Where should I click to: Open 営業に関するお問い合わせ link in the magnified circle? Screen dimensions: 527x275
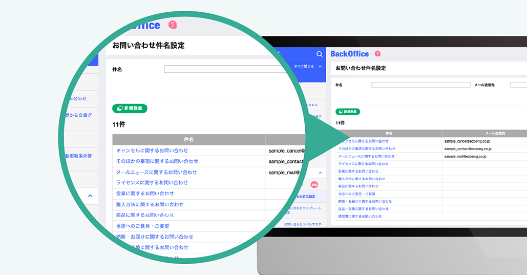[145, 194]
